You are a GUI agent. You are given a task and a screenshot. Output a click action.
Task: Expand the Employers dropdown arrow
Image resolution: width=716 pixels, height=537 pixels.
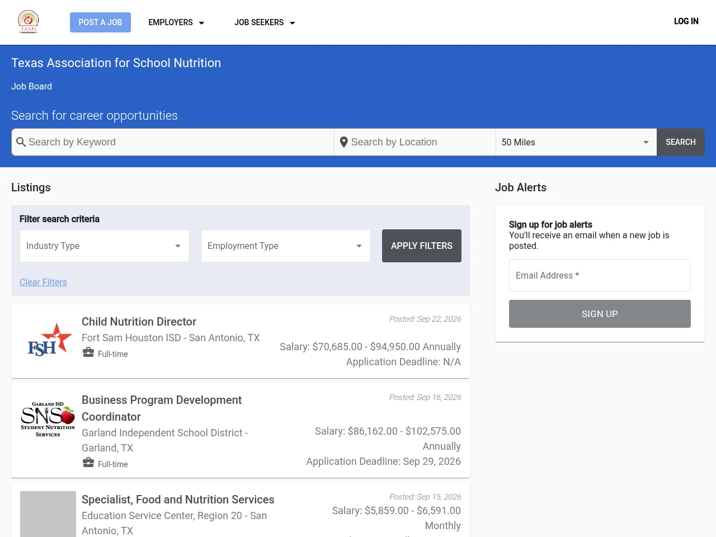201,23
